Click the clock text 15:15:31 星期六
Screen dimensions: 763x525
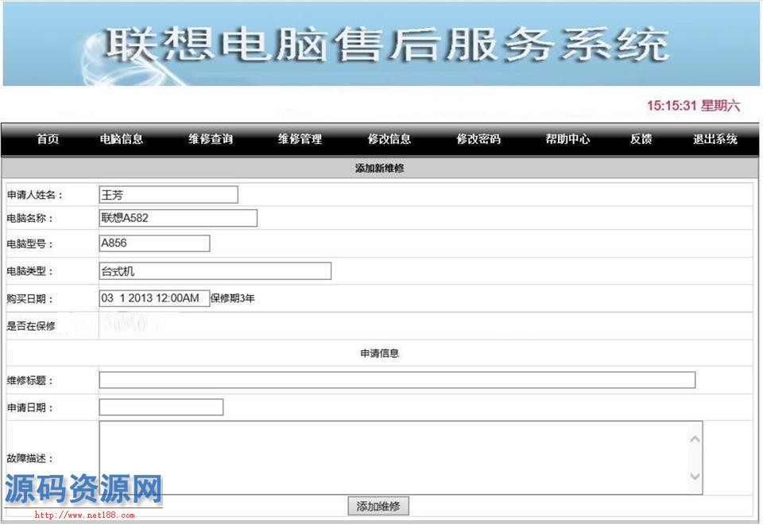click(x=693, y=105)
